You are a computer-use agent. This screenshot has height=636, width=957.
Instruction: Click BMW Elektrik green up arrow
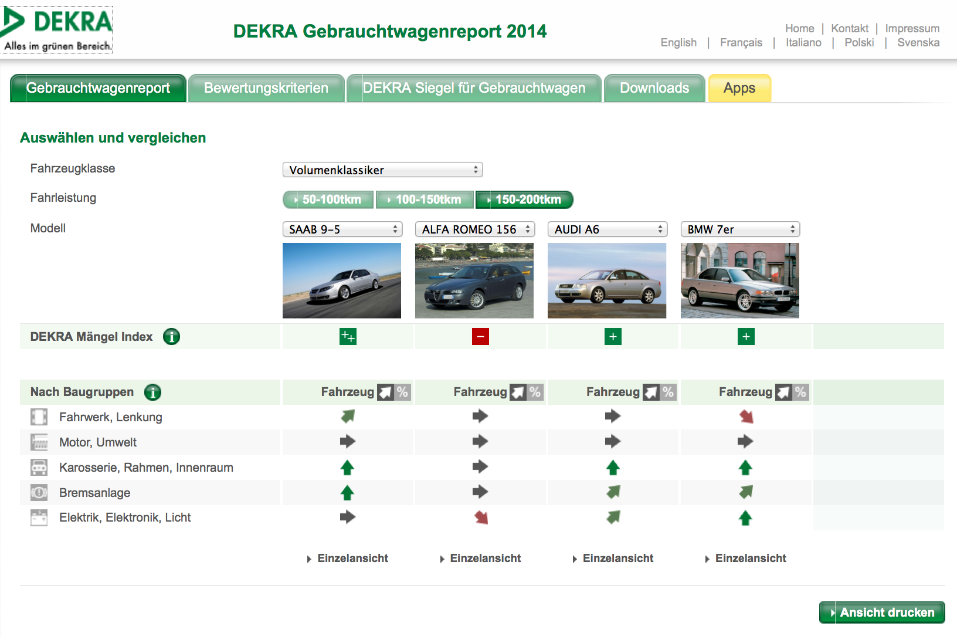tap(745, 518)
